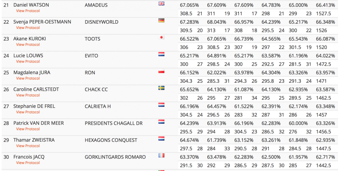
Task: Open View Protocol for Patrick VAN DER MEER
Action: [x=28, y=129]
